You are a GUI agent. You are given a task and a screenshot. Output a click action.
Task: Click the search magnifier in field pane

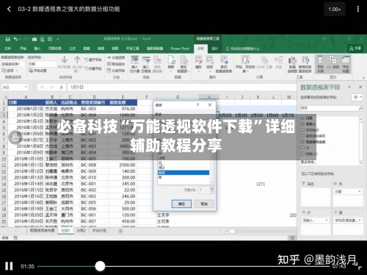tap(360, 108)
